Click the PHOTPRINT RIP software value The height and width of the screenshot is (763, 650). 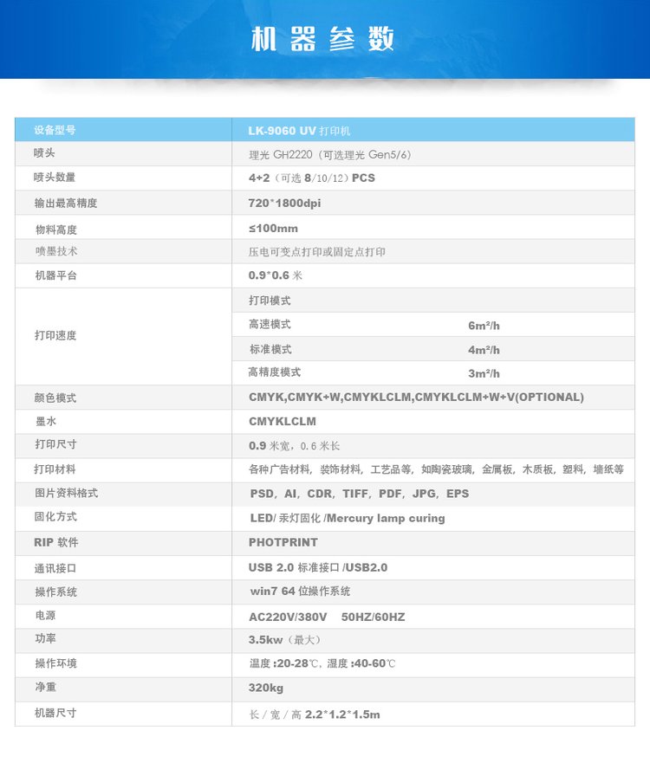coord(283,542)
